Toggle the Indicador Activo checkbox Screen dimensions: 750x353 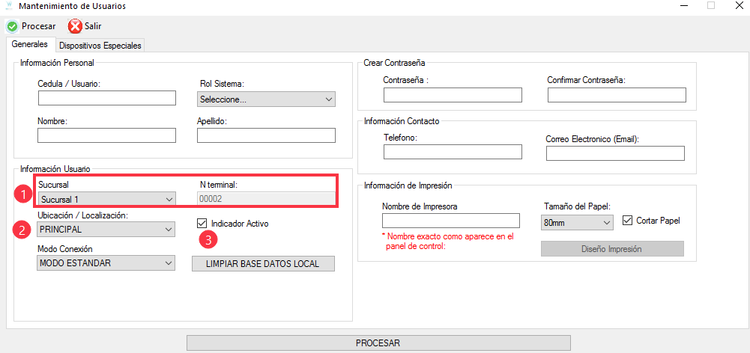pyautogui.click(x=201, y=223)
